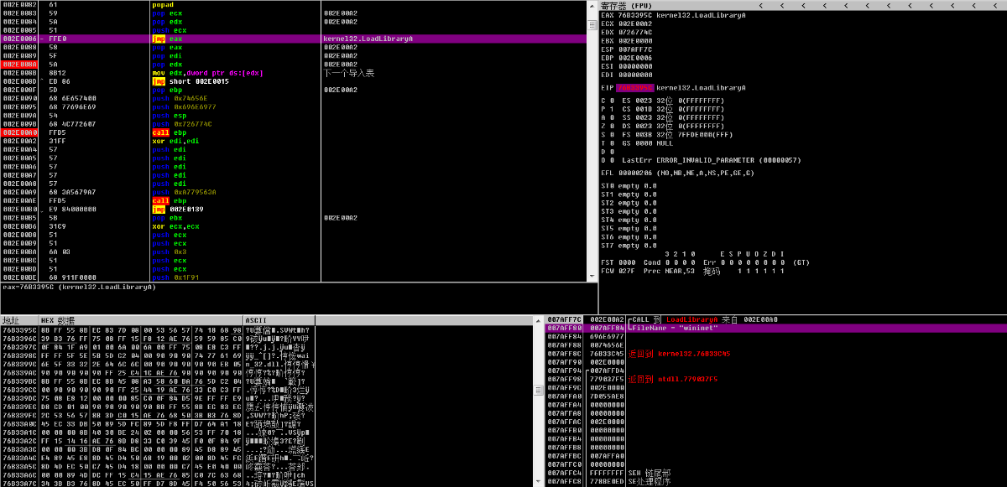Select the 'push 0x74656E' instruction

point(185,98)
